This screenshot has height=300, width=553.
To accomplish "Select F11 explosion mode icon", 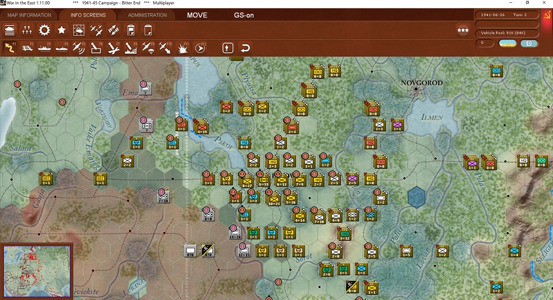I will 183,48.
